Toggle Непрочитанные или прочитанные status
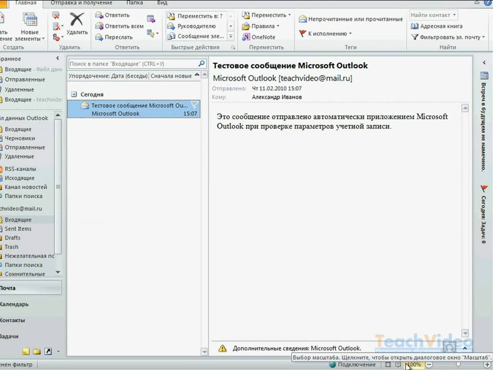This screenshot has width=493, height=370. 351,19
